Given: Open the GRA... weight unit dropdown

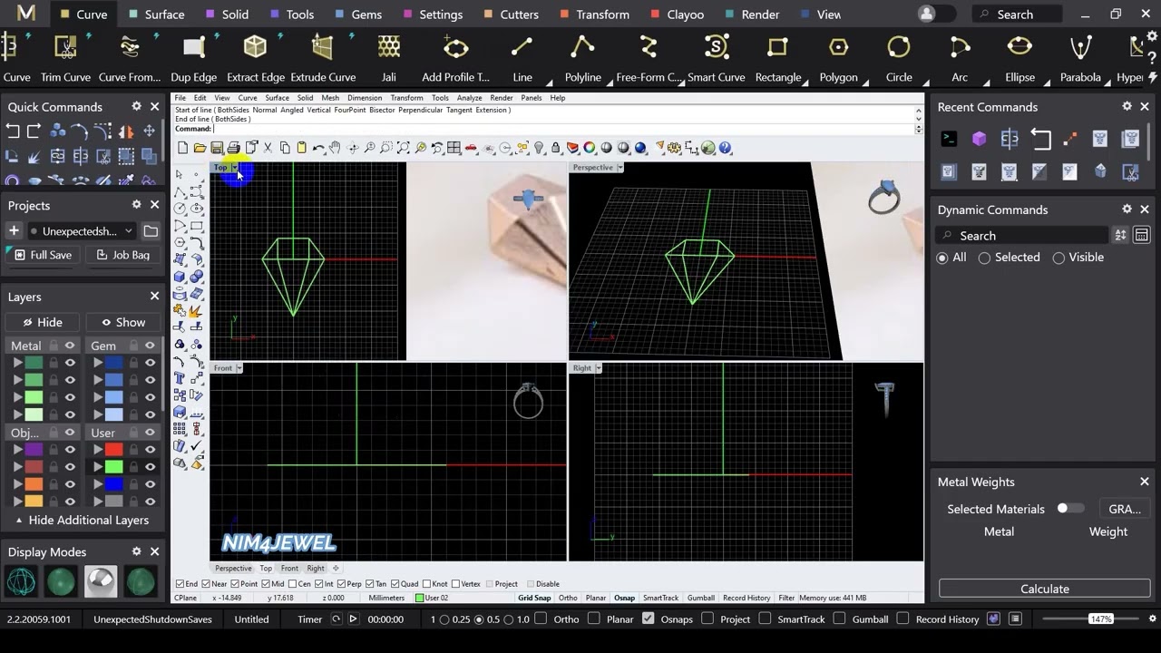Looking at the screenshot, I should click(x=1125, y=509).
